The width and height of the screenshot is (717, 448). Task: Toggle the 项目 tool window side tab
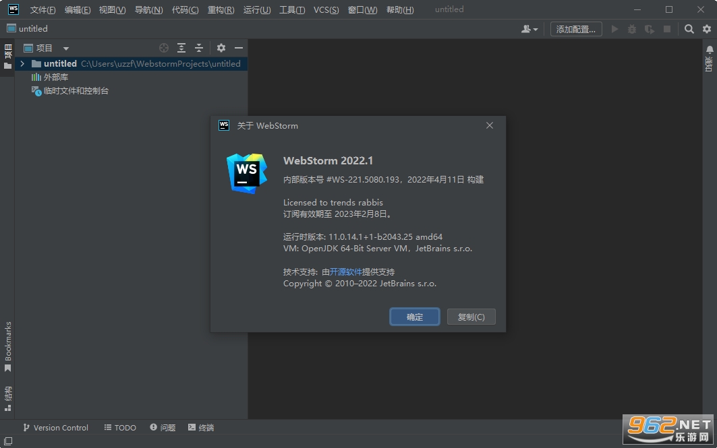tap(7, 57)
